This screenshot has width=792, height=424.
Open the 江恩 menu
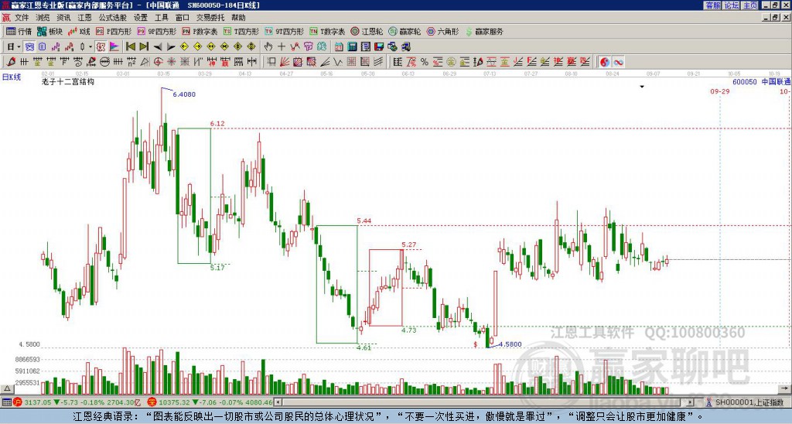click(85, 18)
